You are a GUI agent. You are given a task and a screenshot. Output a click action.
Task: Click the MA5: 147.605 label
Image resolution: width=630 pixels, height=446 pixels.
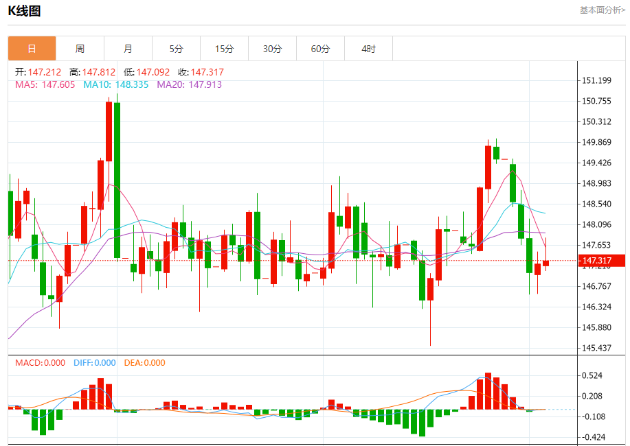(x=45, y=84)
